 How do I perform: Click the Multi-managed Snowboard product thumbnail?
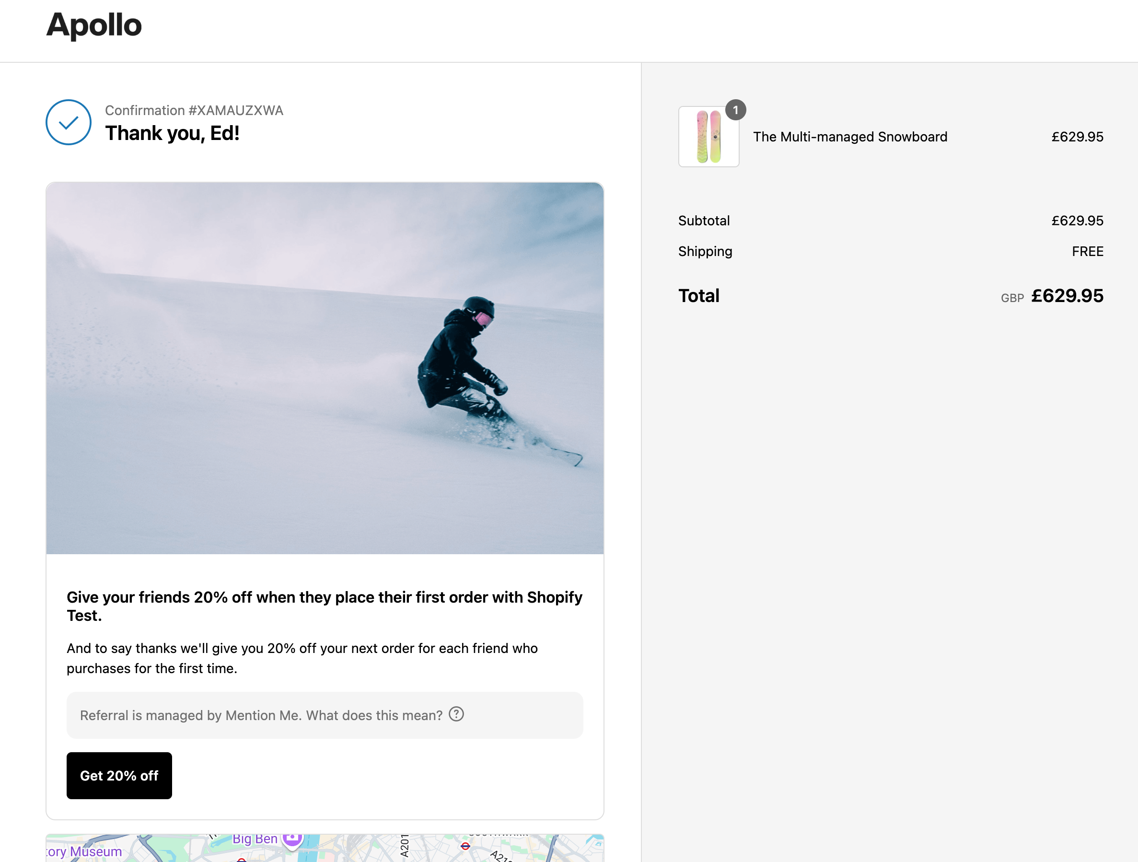pyautogui.click(x=708, y=136)
